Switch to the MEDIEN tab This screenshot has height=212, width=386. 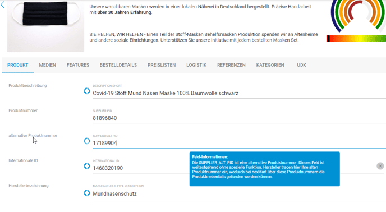coord(48,65)
